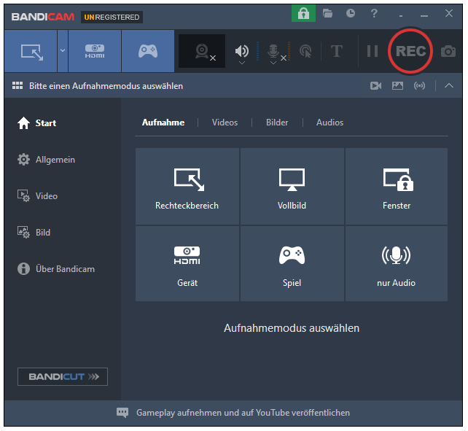Image resolution: width=468 pixels, height=431 pixels.
Task: Open Video settings
Action: (x=37, y=196)
